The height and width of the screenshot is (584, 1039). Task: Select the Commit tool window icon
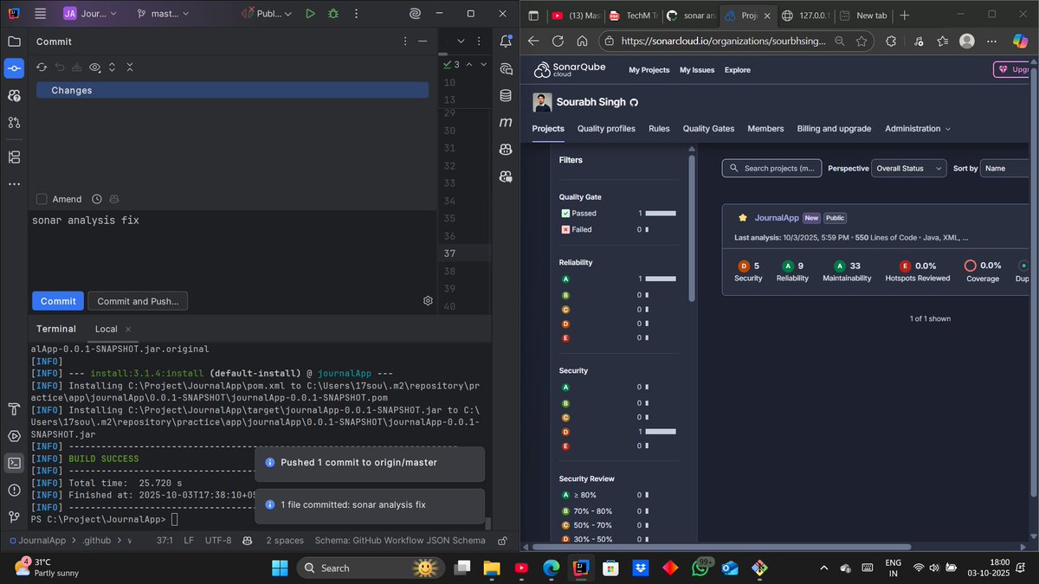click(x=14, y=68)
